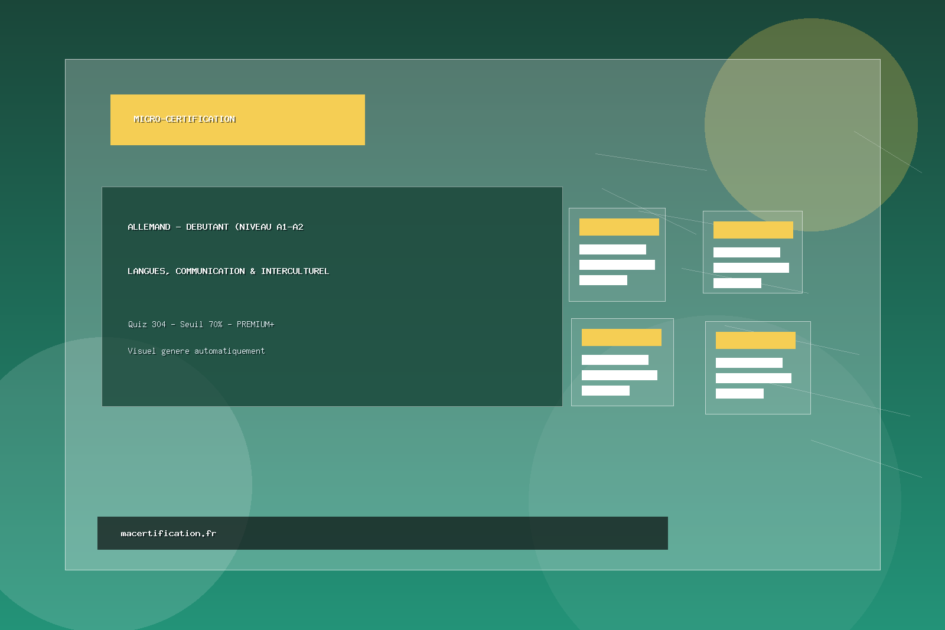Click yellow header bar of bottom-right card
The image size is (945, 630).
coord(755,340)
